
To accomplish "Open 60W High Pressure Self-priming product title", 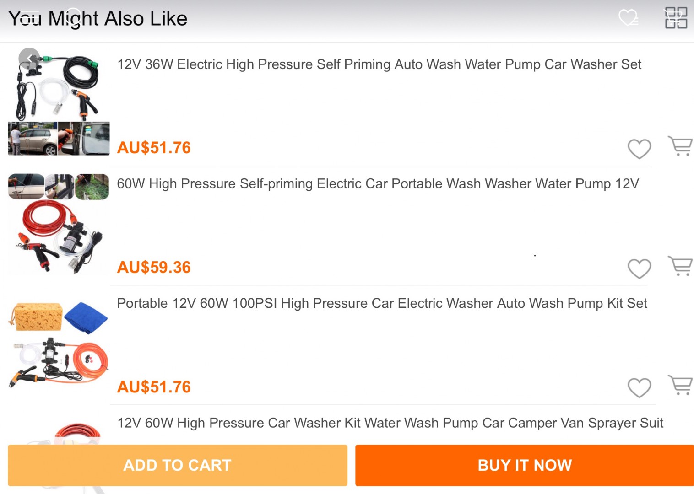I will tap(378, 184).
